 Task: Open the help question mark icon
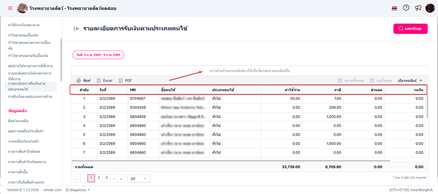point(406,8)
